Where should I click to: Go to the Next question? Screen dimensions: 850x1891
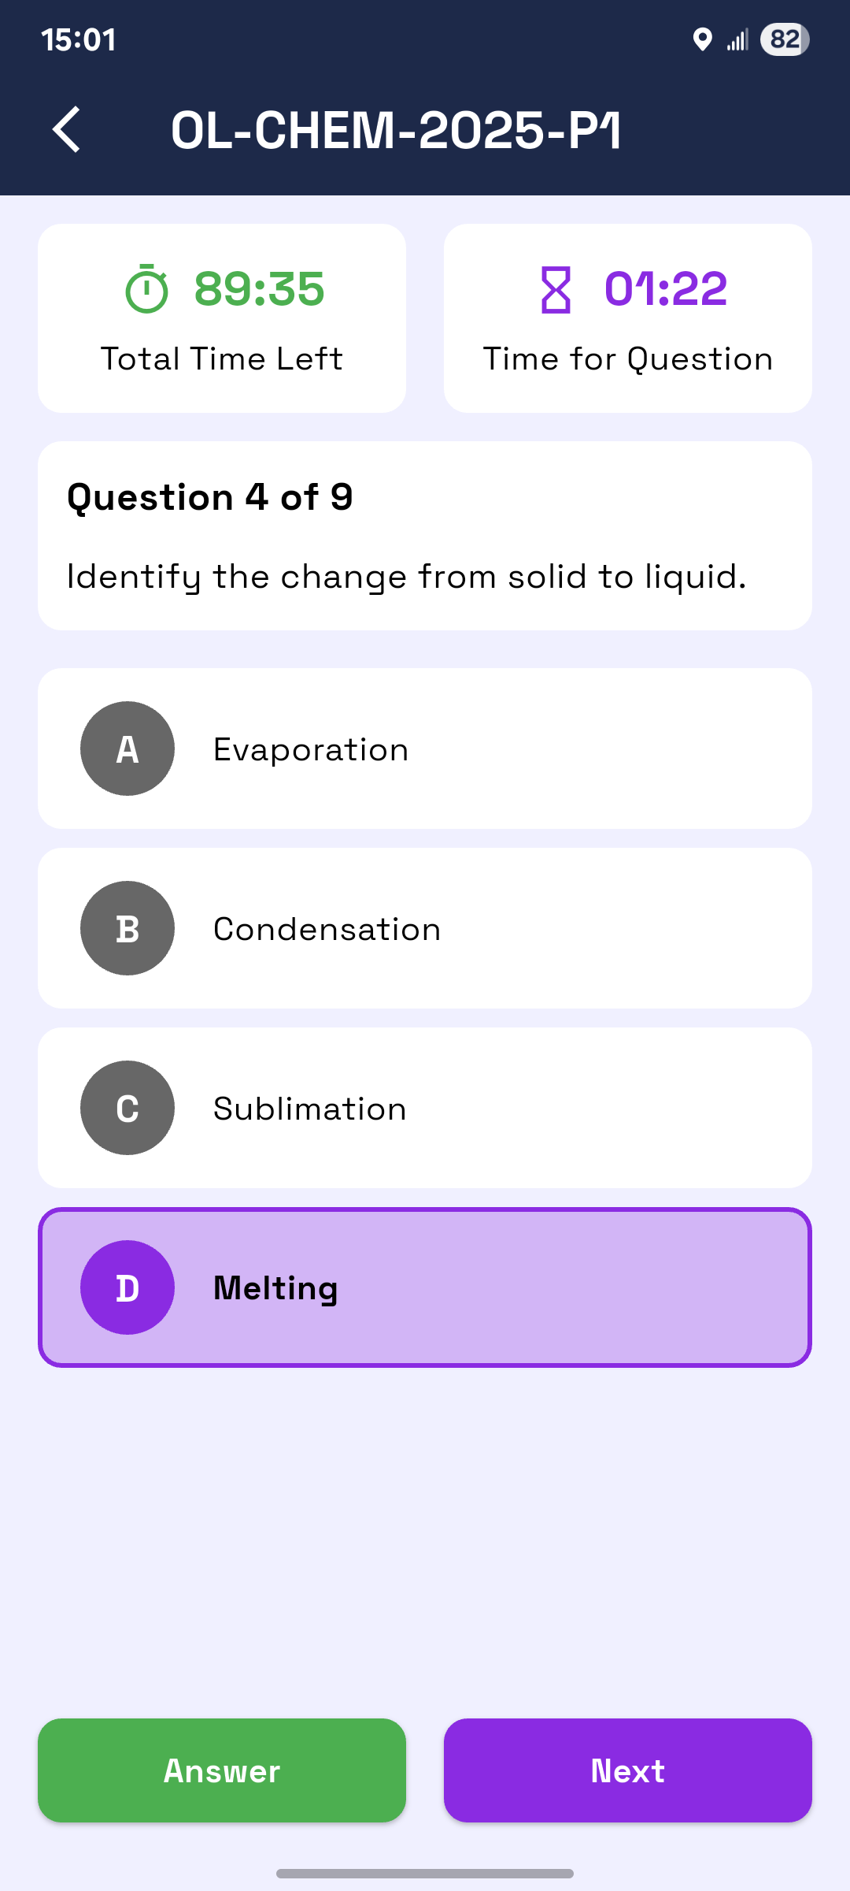tap(627, 1770)
